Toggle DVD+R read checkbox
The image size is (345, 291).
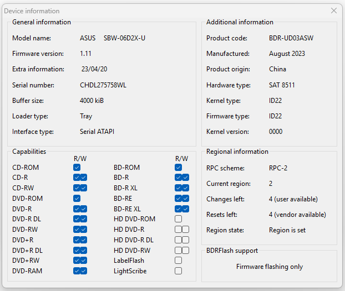(77, 240)
